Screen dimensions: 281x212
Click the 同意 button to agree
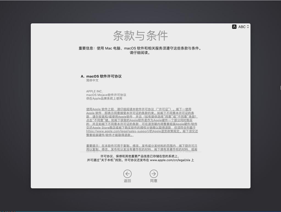pos(154,176)
